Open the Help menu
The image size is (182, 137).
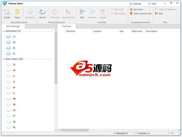coord(152,4)
